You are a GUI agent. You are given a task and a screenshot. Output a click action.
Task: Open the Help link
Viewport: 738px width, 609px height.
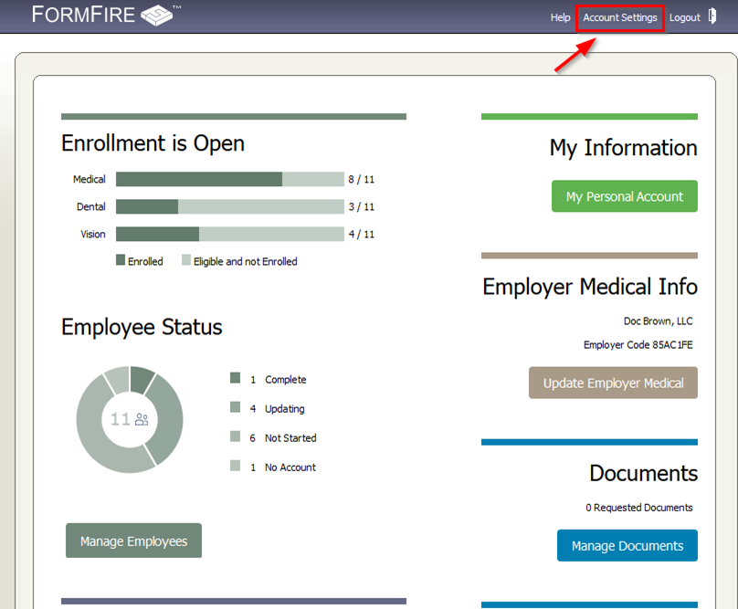[560, 17]
